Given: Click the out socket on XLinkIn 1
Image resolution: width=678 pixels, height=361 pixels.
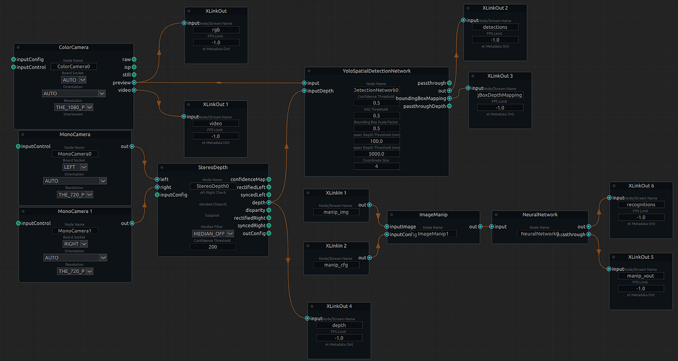Looking at the screenshot, I should click(x=370, y=205).
